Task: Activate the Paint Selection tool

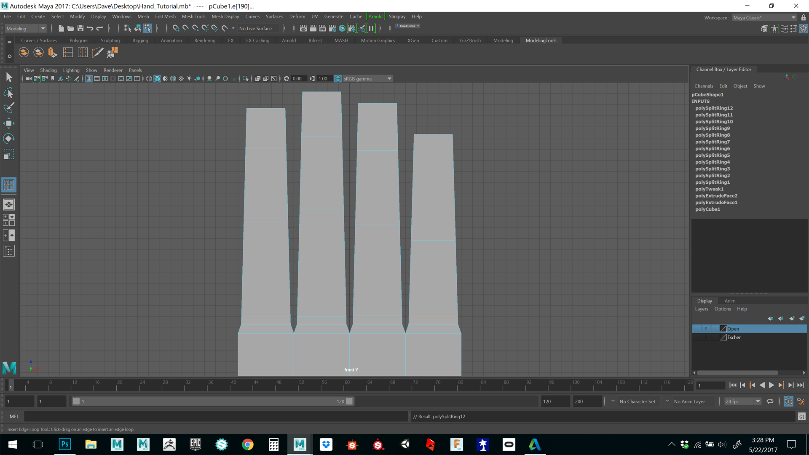Action: click(x=9, y=108)
